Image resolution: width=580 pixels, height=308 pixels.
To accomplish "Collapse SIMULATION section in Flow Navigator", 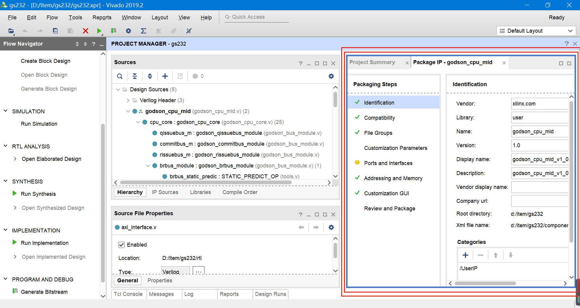I will [5, 111].
